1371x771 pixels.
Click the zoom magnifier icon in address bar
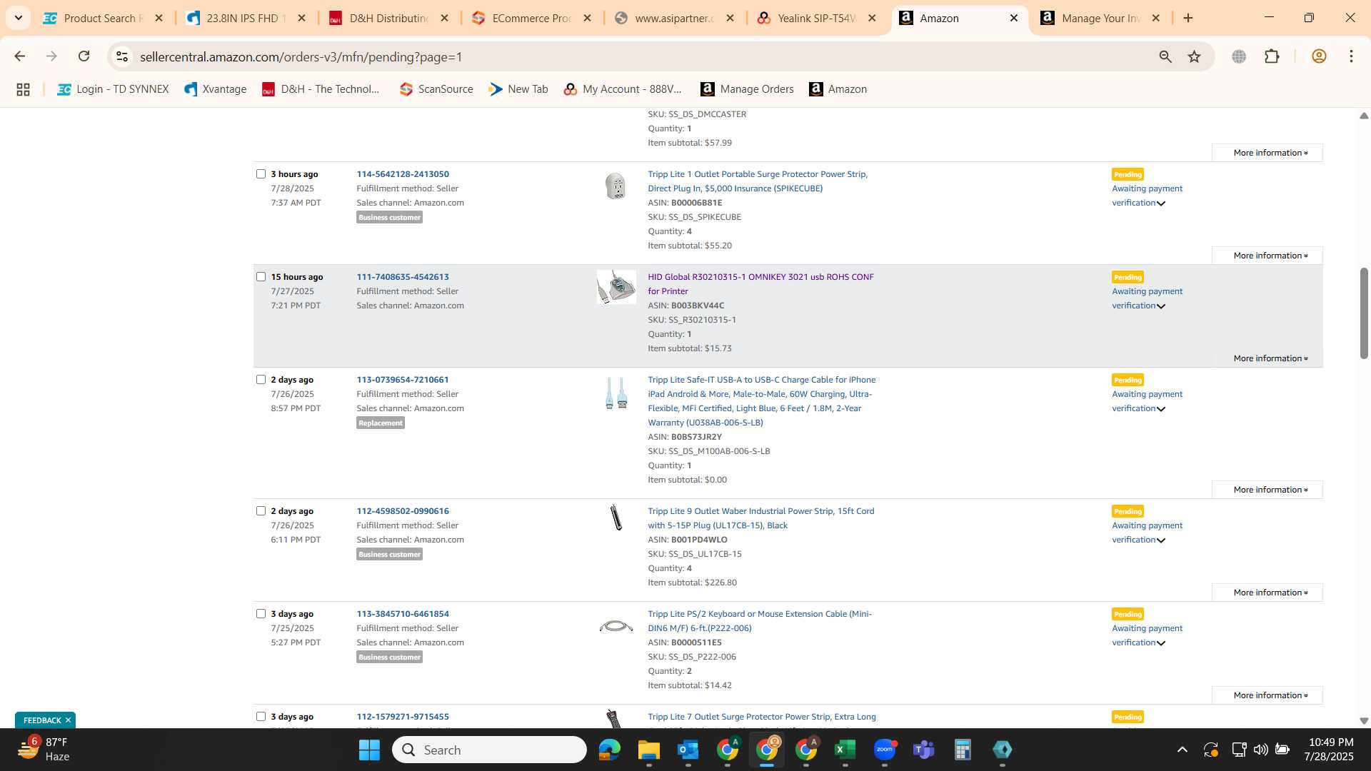pyautogui.click(x=1165, y=56)
